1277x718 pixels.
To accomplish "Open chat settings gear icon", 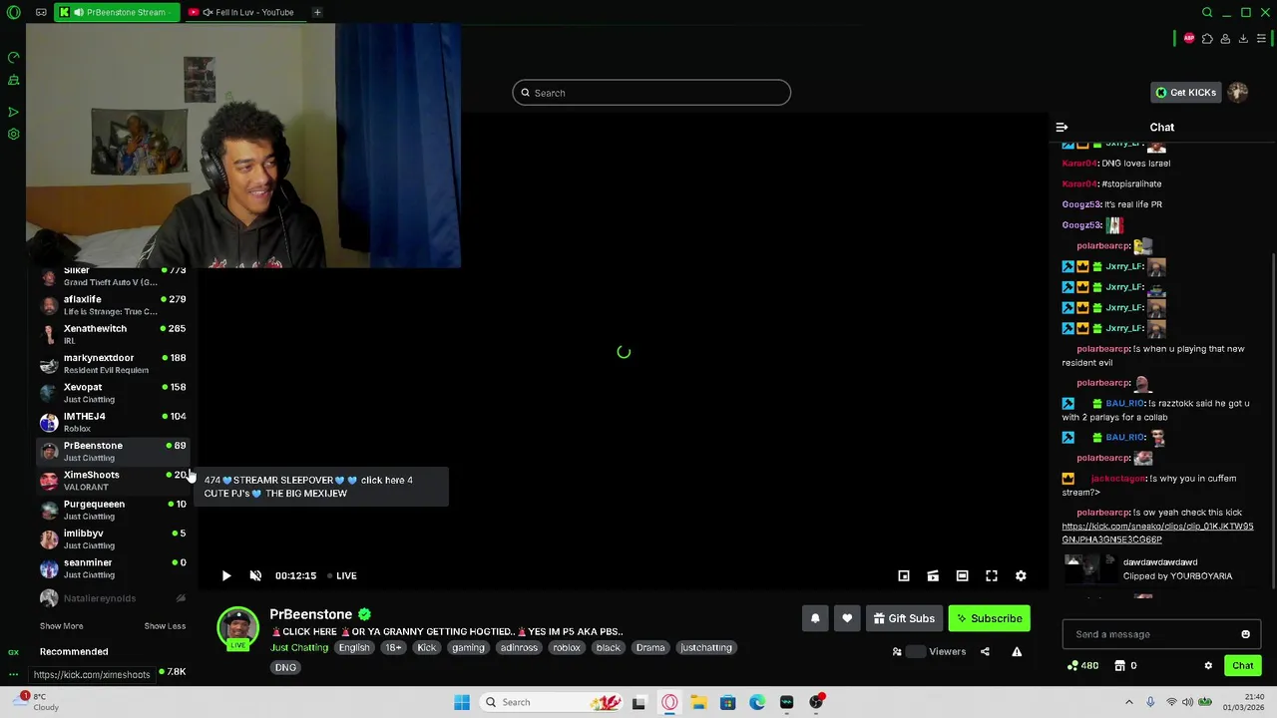I will tap(1208, 665).
